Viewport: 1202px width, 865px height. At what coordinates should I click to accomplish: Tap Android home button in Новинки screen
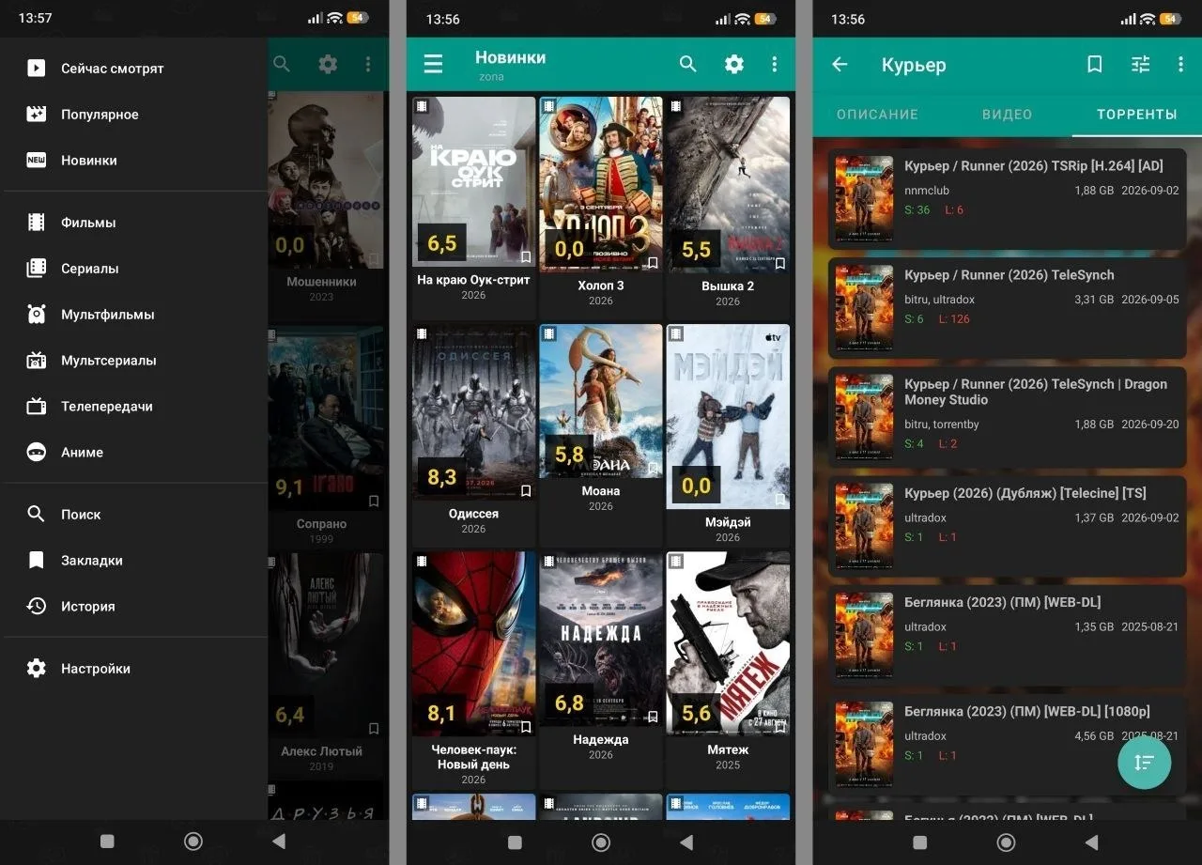tap(601, 842)
